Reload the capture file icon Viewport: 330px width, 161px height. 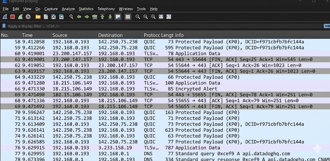(x=61, y=17)
